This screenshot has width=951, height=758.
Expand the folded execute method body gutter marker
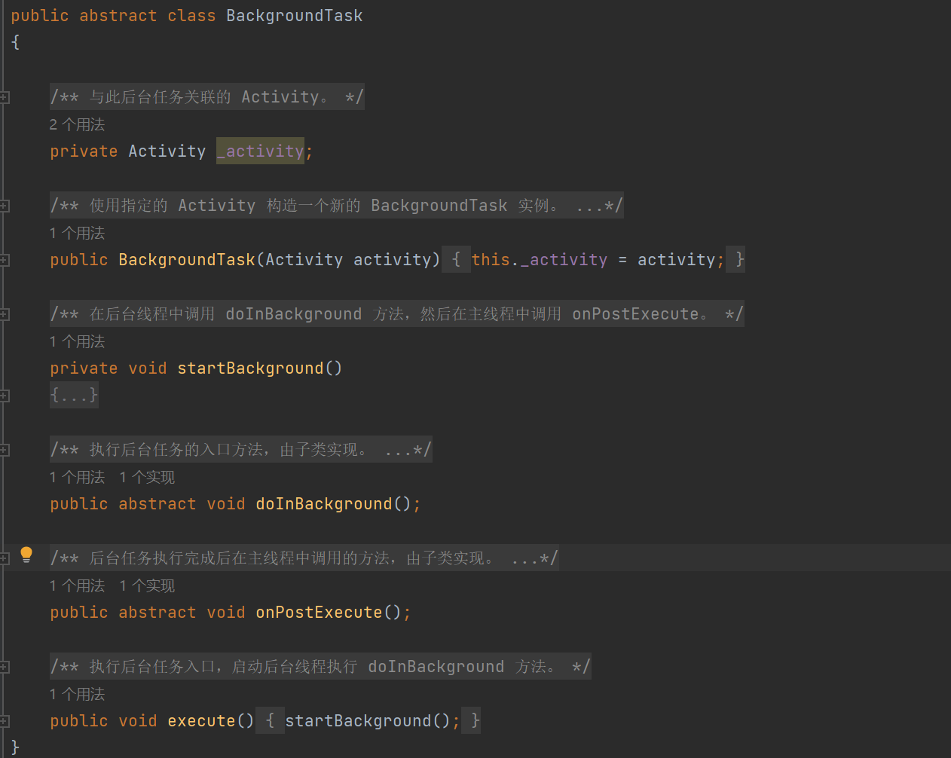click(5, 721)
